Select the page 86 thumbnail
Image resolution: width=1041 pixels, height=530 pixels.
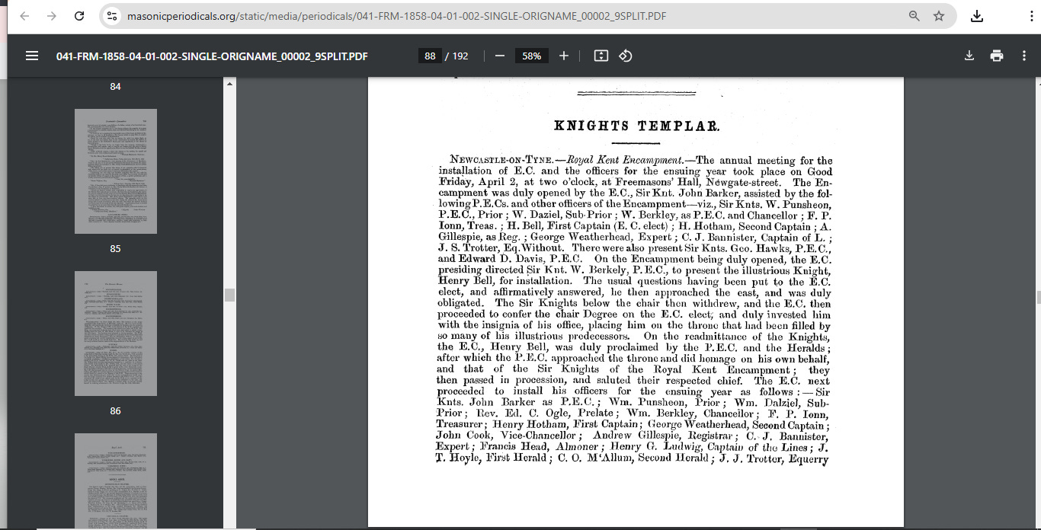116,334
